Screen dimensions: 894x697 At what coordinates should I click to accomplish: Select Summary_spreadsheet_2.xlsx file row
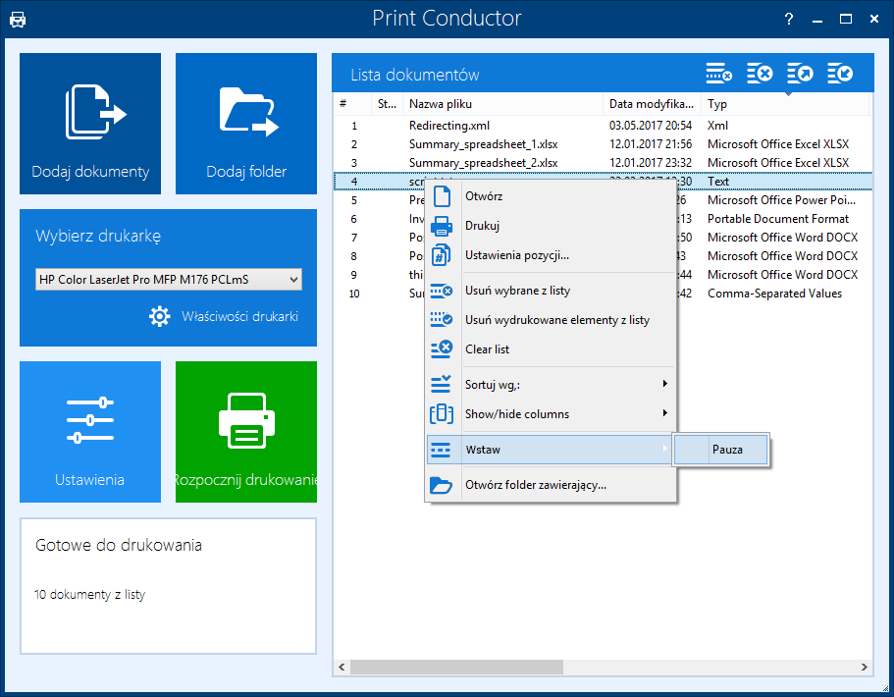click(603, 163)
